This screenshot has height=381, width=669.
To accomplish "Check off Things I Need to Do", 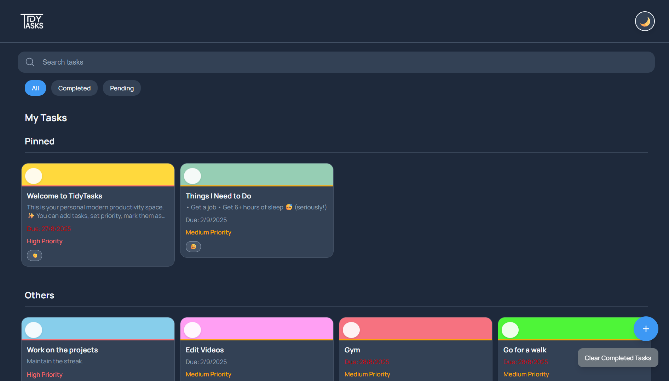I will (x=192, y=176).
